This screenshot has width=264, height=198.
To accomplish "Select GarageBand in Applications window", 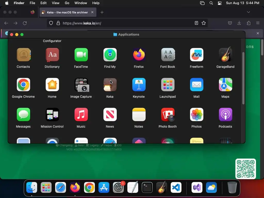I will click(225, 55).
